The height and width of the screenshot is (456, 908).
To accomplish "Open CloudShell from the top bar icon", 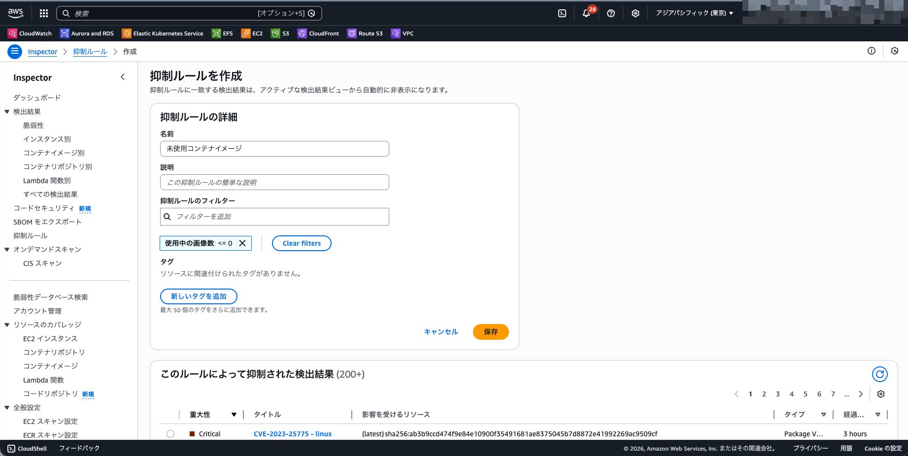I will pyautogui.click(x=562, y=13).
